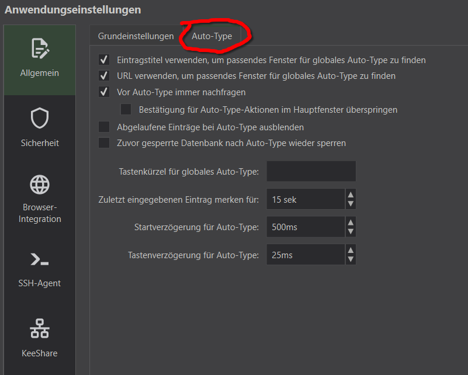This screenshot has height=375, width=468.
Task: Select the 500ms Startverzögerung input box
Action: 304,227
